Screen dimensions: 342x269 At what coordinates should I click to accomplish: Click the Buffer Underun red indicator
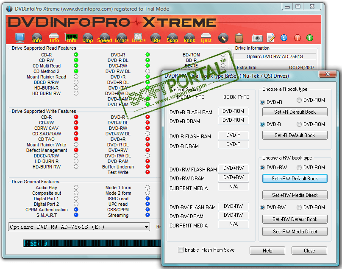pyautogui.click(x=147, y=167)
